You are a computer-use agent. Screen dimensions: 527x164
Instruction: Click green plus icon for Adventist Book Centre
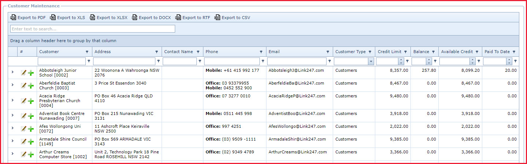pos(31,116)
